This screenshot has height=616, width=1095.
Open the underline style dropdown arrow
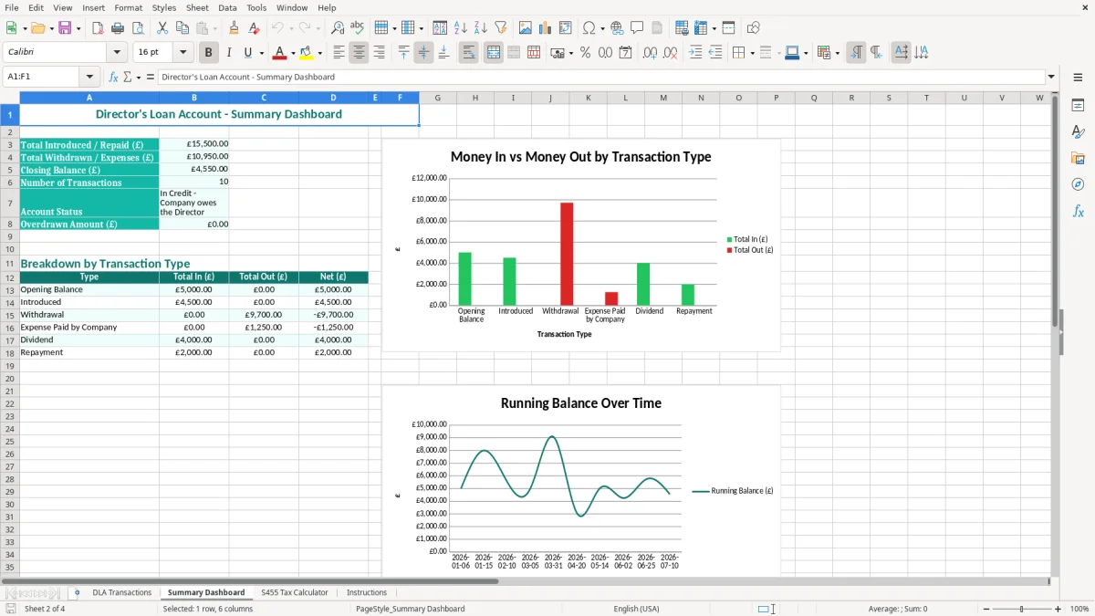click(x=260, y=53)
